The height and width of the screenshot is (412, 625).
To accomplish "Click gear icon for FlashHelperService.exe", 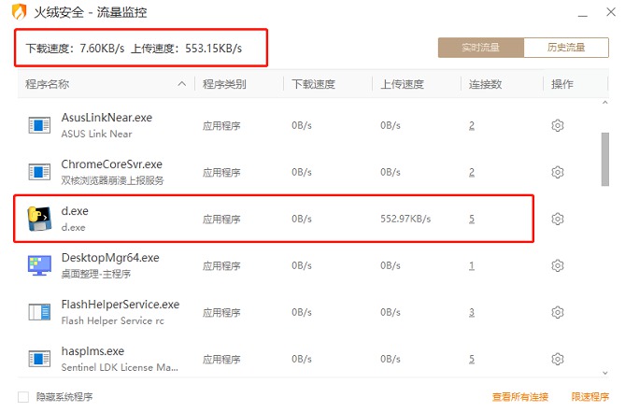I will click(x=557, y=312).
